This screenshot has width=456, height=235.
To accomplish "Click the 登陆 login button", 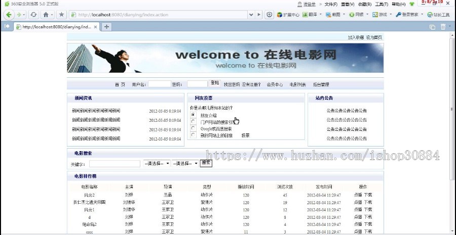I will [215, 83].
